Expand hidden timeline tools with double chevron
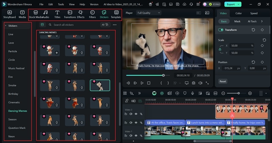 coord(139,93)
